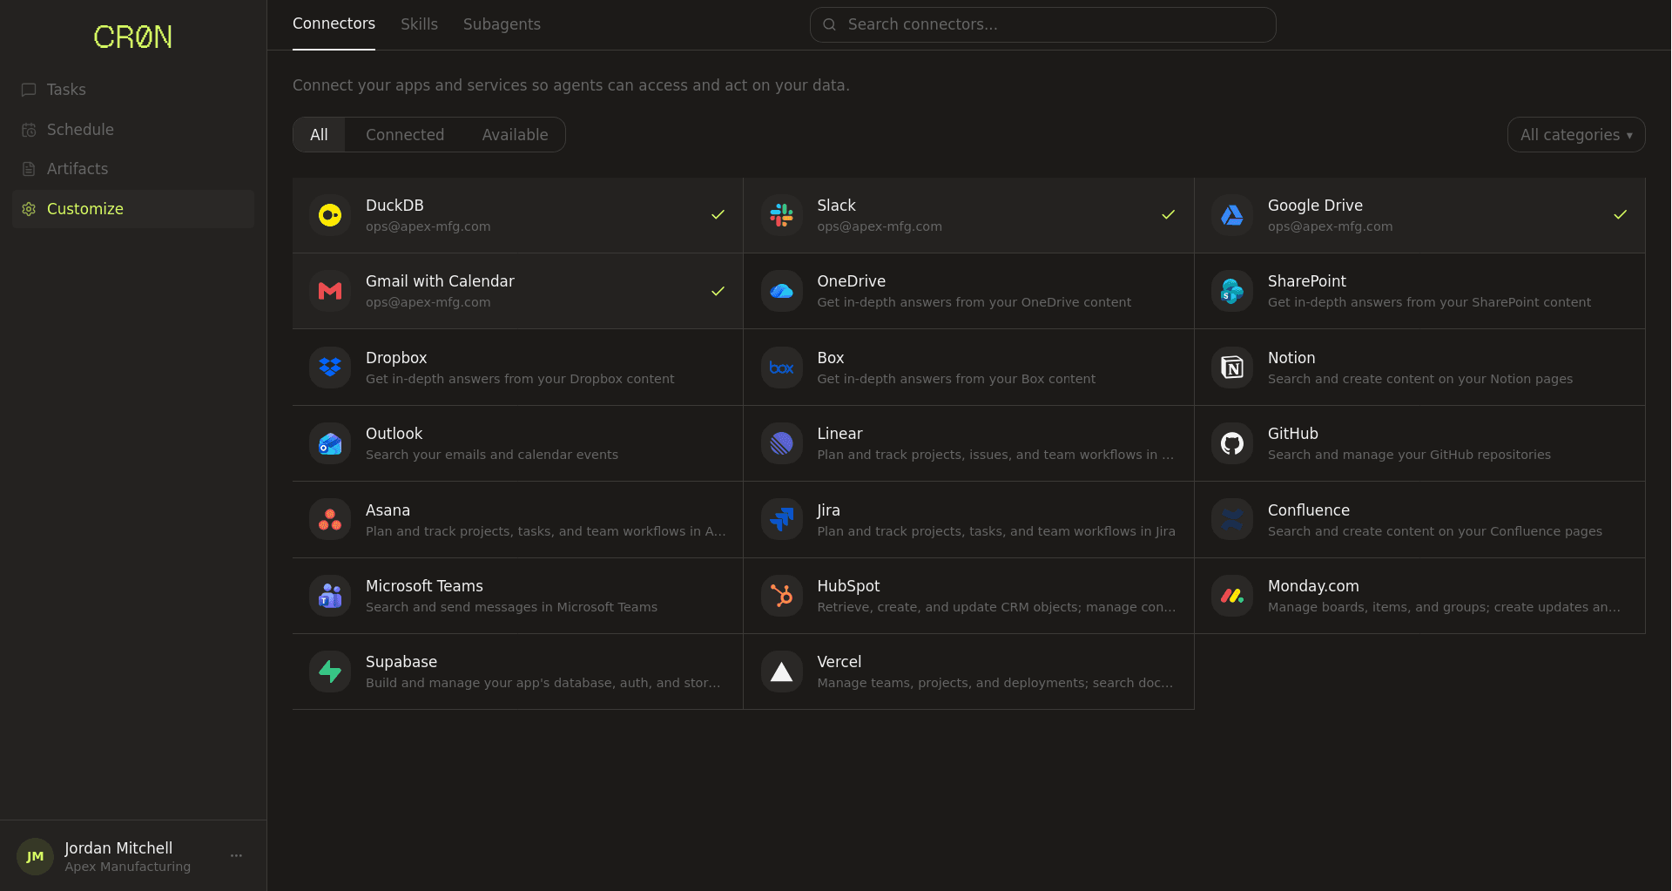This screenshot has height=891, width=1672.
Task: Click the DuckDB connector icon
Action: tap(330, 215)
